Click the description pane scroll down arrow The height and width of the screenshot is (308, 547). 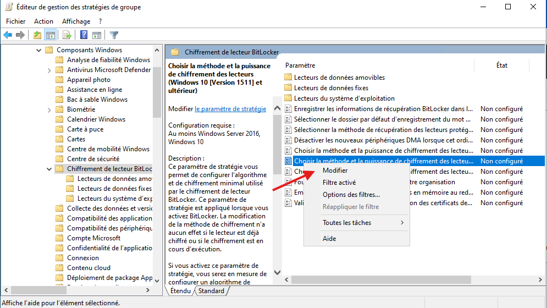pyautogui.click(x=277, y=272)
